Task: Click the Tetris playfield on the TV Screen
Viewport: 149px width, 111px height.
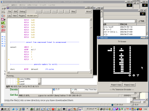Action: [122, 60]
